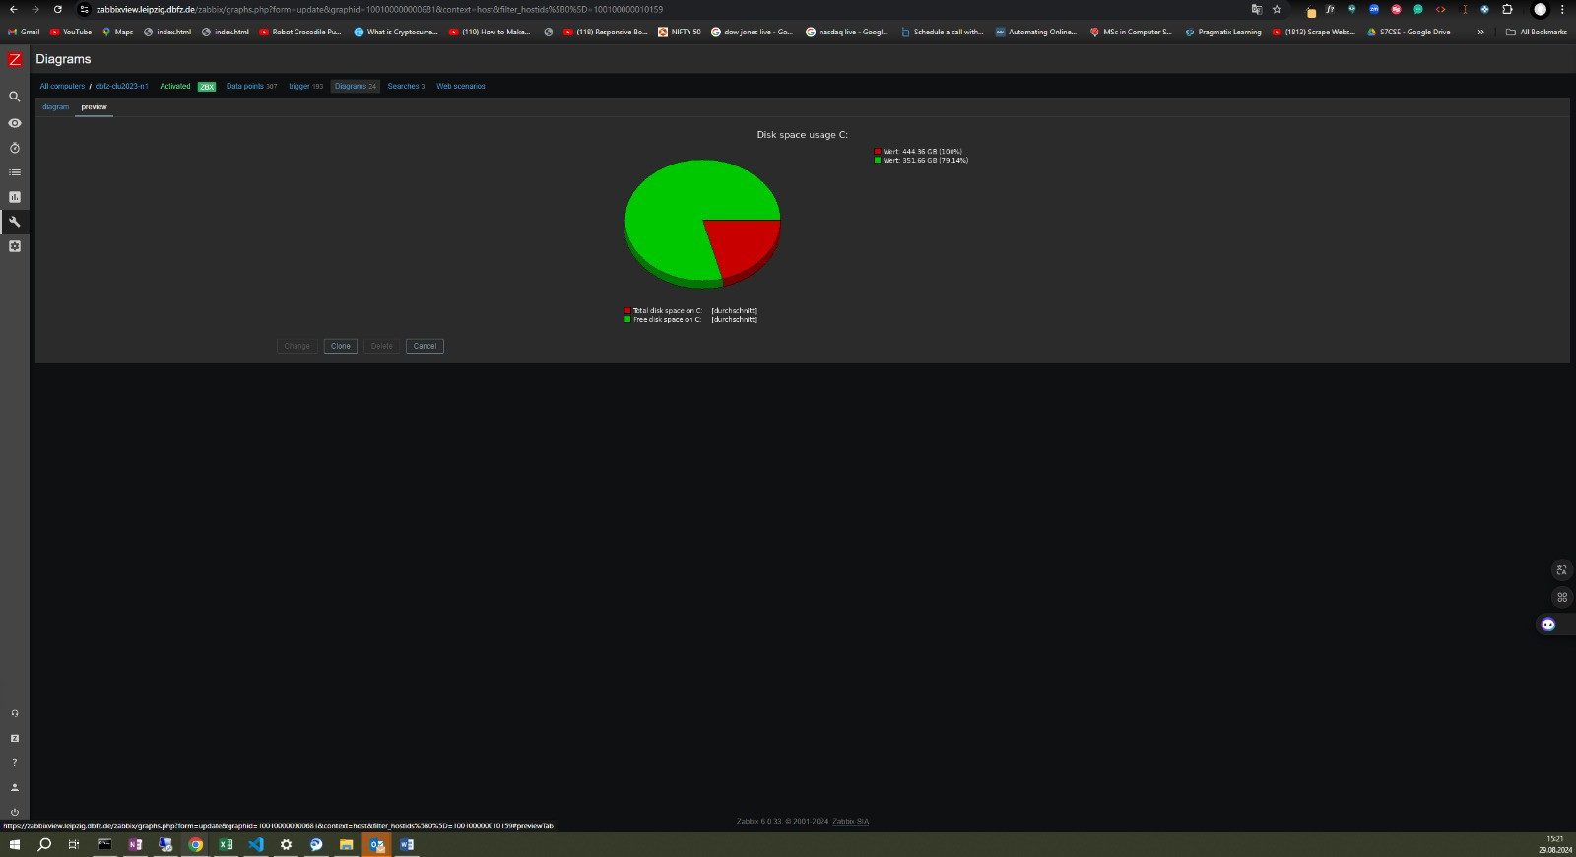Expand the hidden bookmarks chevron

tap(1480, 32)
